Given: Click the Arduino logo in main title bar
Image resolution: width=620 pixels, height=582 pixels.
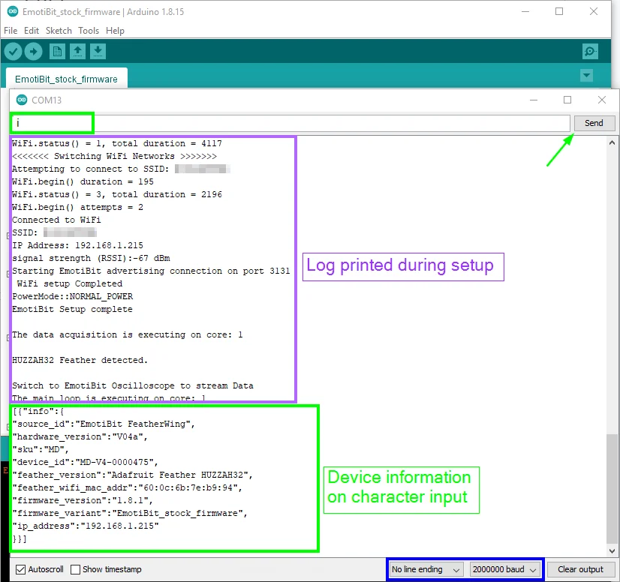Looking at the screenshot, I should (x=13, y=11).
